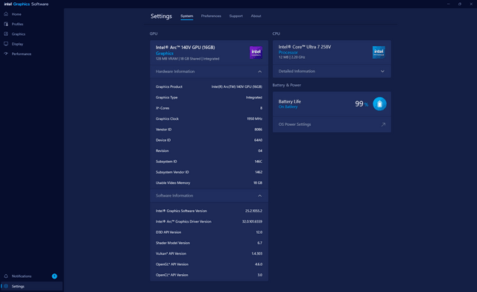Click the Xe-Cores row

[209, 108]
